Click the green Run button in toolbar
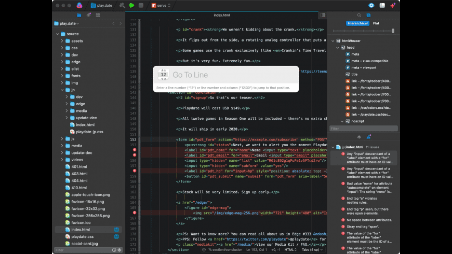 point(132,5)
